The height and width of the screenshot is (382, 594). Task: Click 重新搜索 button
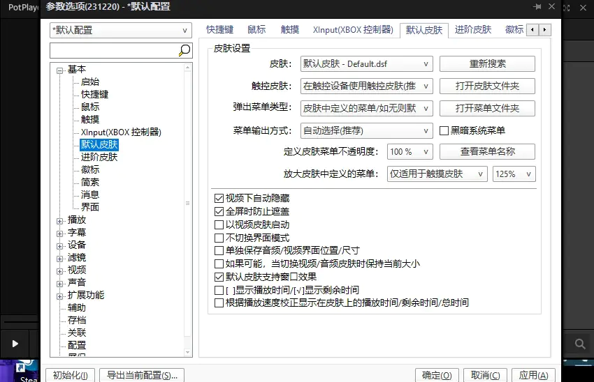click(x=487, y=64)
